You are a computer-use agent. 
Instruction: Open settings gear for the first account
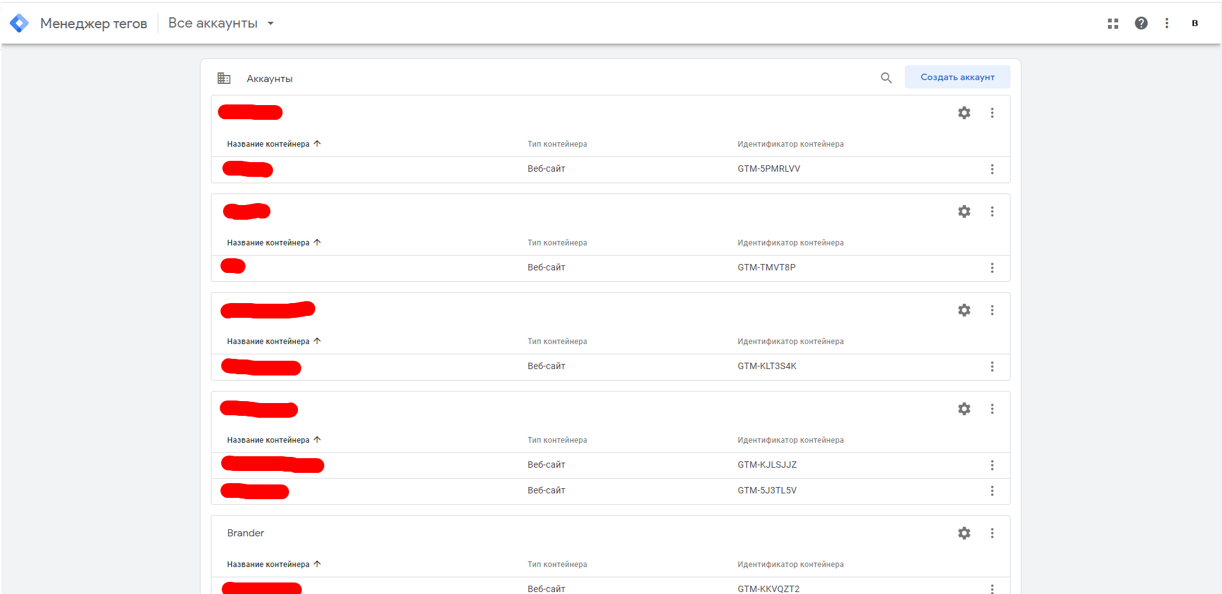pyautogui.click(x=964, y=113)
